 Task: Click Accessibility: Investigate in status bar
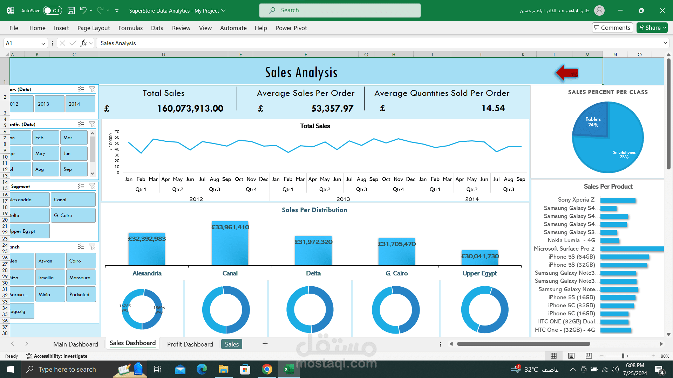coord(57,356)
